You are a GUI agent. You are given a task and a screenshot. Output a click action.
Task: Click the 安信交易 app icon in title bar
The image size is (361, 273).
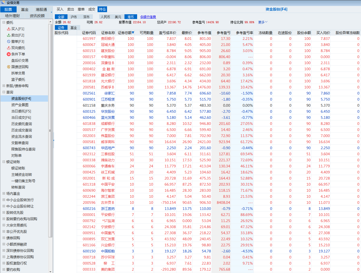pyautogui.click(x=3, y=3)
